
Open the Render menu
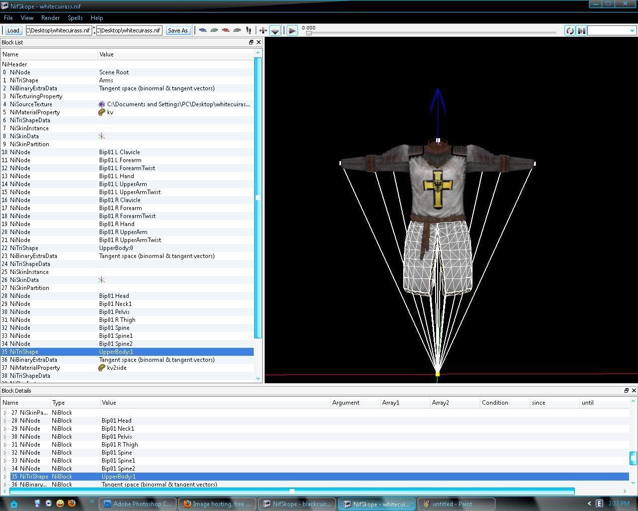50,17
